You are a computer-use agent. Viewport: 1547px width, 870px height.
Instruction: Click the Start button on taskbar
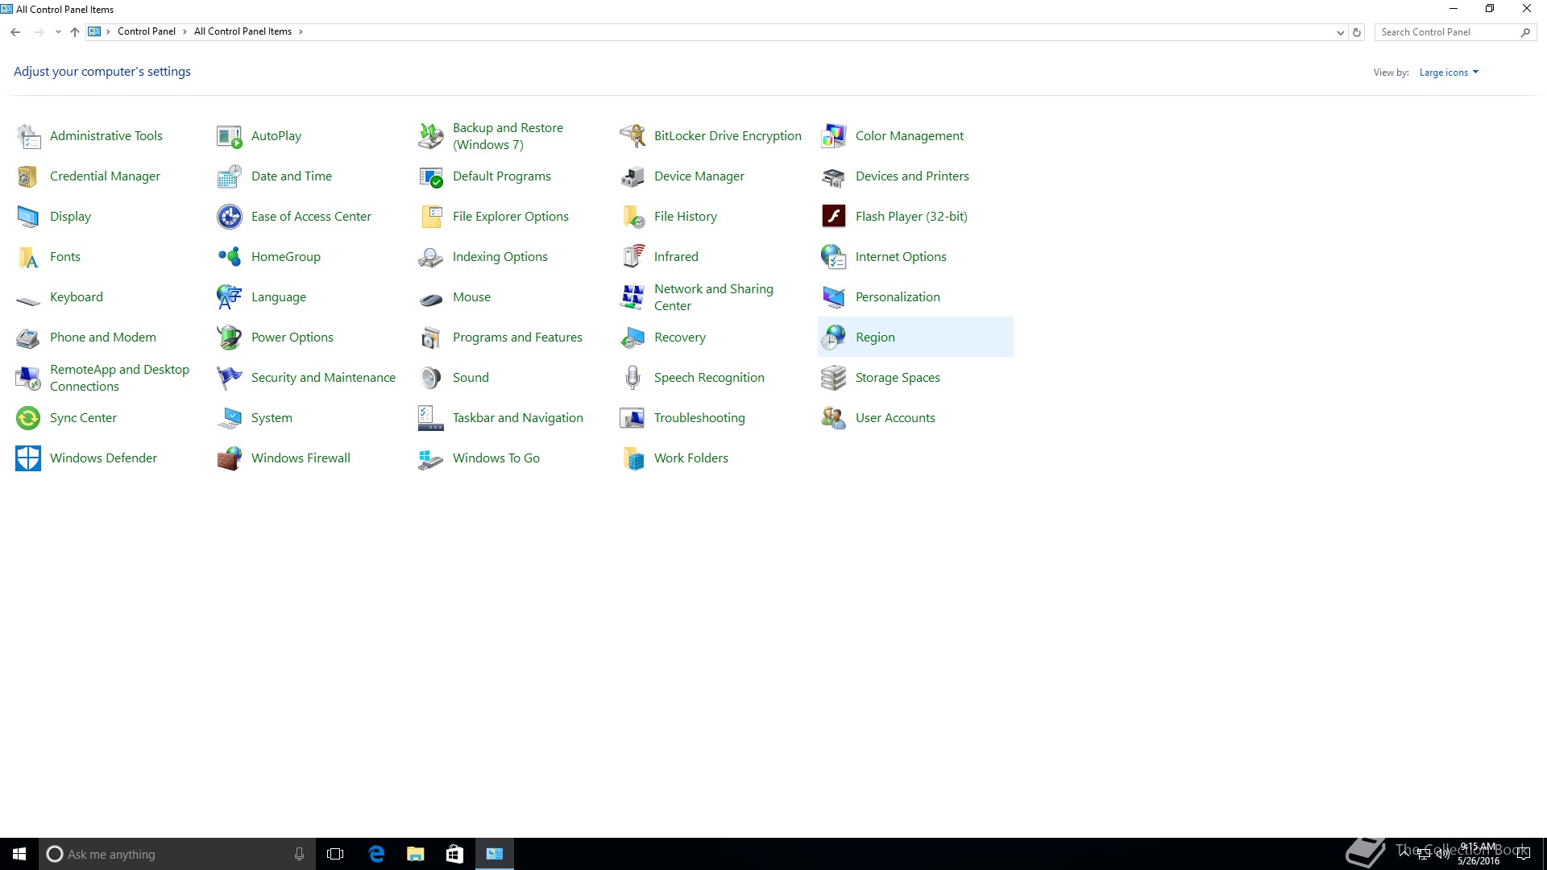tap(19, 854)
